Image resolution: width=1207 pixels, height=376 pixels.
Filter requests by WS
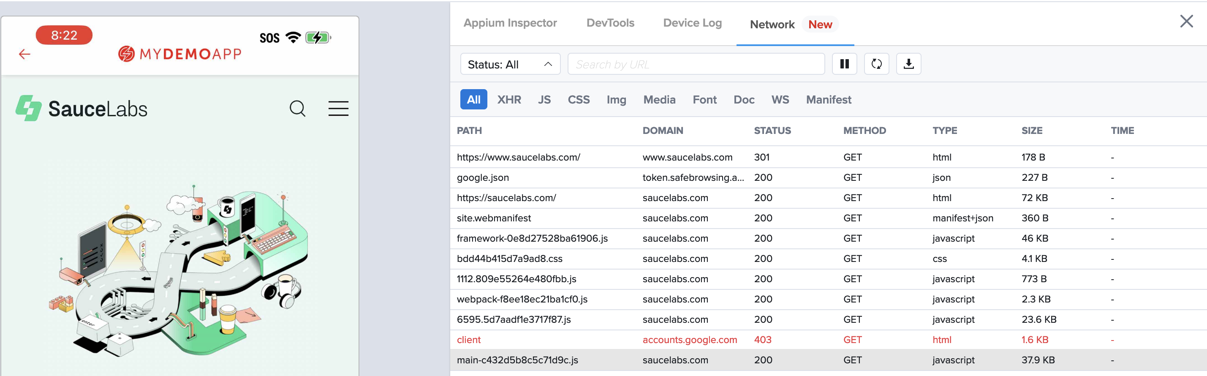(780, 99)
